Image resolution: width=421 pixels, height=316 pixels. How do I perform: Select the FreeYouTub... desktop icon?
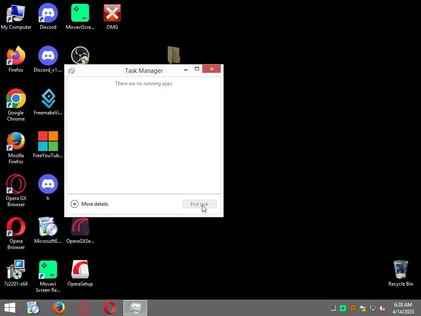pos(48,145)
